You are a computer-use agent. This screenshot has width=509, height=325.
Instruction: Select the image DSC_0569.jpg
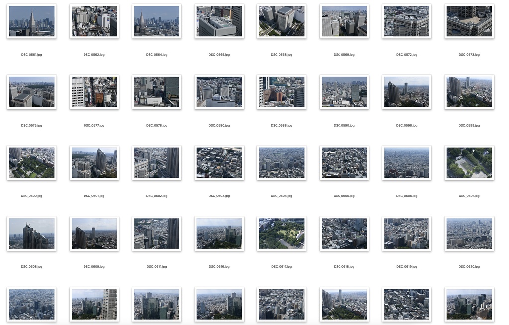pyautogui.click(x=344, y=21)
